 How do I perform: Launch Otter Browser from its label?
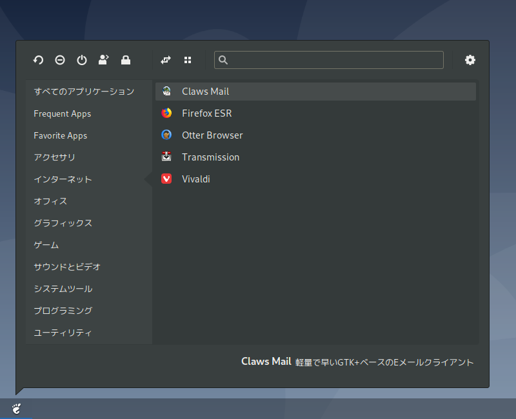coord(212,135)
